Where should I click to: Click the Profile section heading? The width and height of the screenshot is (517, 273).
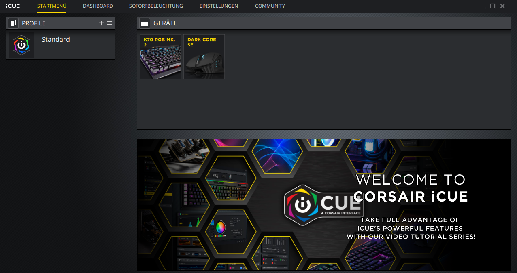(x=34, y=23)
